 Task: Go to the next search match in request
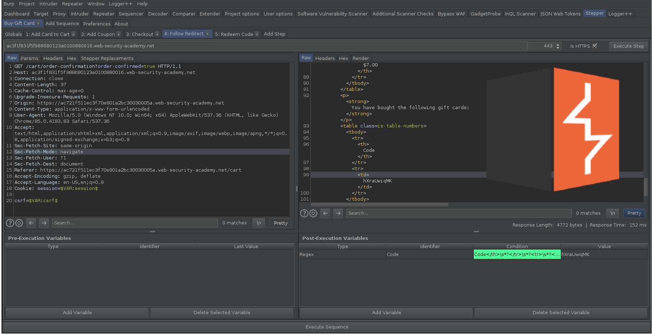tap(44, 223)
